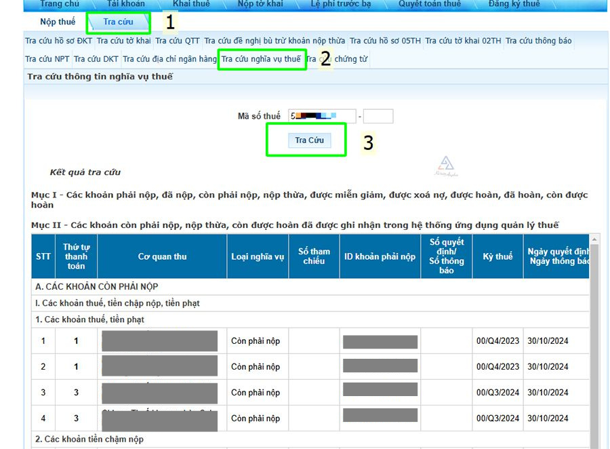Go to Tra cứu địa chỉ ngân hàng

point(169,59)
